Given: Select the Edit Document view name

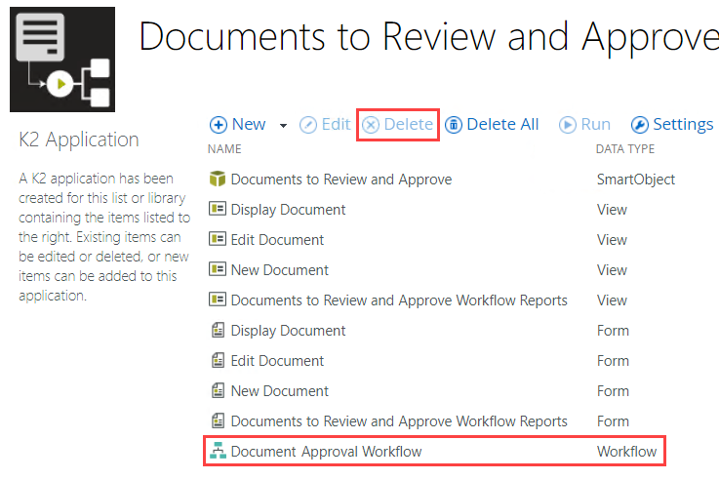Looking at the screenshot, I should click(277, 240).
